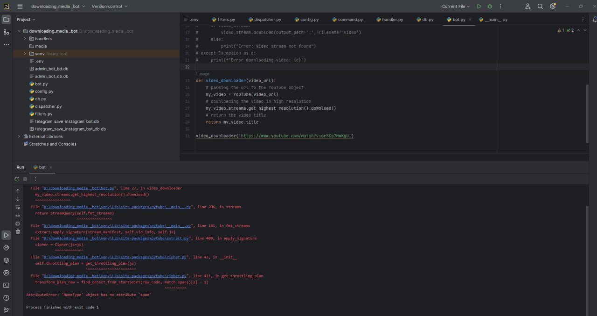Open the Problems tool window icon
Image resolution: width=597 pixels, height=316 pixels.
click(6, 298)
